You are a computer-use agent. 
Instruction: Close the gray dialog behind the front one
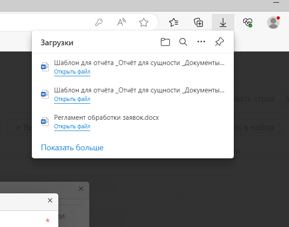[x=81, y=189]
